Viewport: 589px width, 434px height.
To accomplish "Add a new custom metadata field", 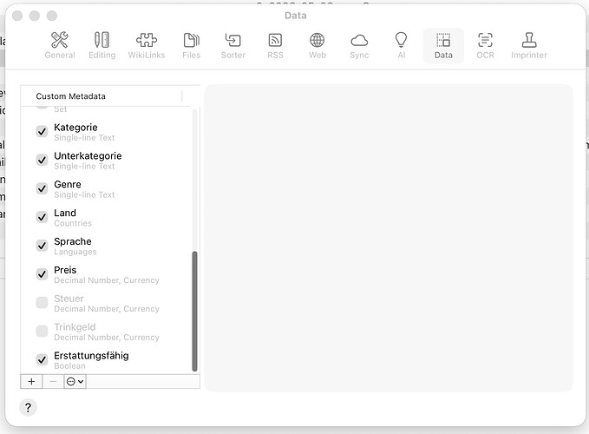I will coord(31,381).
